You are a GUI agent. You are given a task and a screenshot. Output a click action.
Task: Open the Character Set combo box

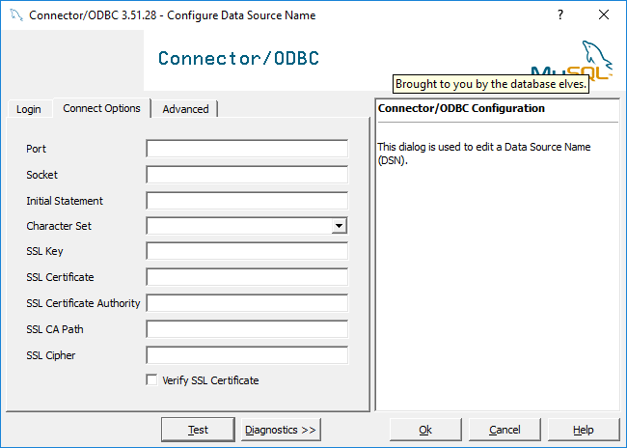tap(247, 226)
